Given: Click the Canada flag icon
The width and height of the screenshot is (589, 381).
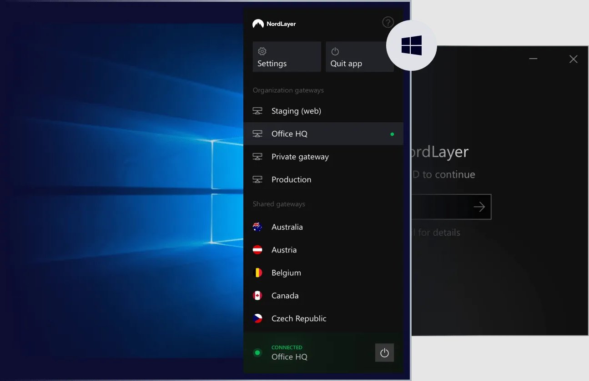Looking at the screenshot, I should (x=257, y=296).
